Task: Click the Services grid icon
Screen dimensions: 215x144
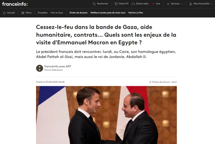Action: (x=168, y=4)
